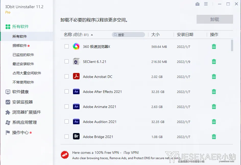This screenshot has height=165, width=241.
Task: Sort by 大小 column header
Action: 155,35
